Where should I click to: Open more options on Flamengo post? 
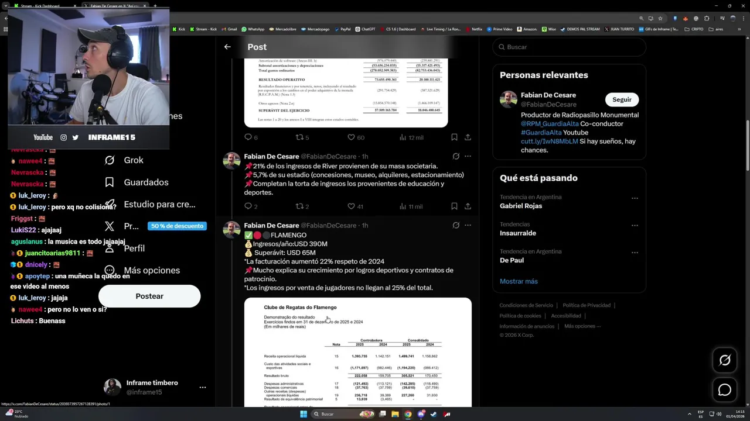click(x=468, y=225)
